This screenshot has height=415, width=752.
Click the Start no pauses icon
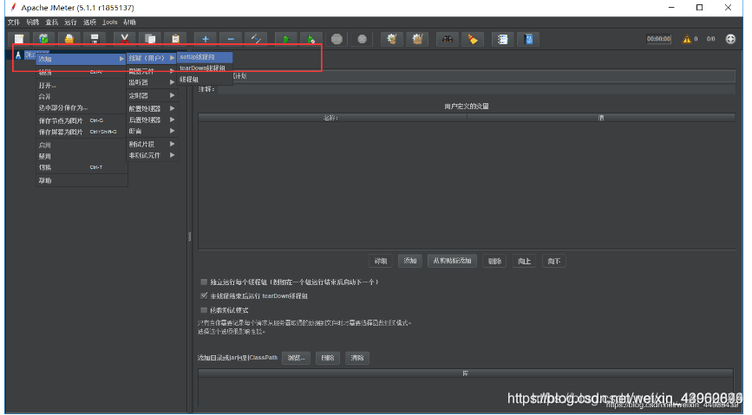pos(311,39)
